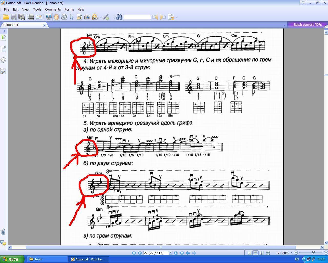Click the pen with checkmark icon
The height and width of the screenshot is (263, 328).
pos(106,17)
